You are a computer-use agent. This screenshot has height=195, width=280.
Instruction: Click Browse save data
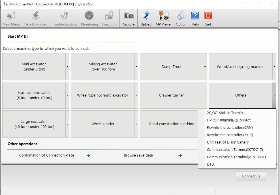(138, 155)
